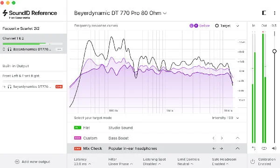Open the three-dot options menu at top right
This screenshot has width=280, height=168.
click(274, 13)
